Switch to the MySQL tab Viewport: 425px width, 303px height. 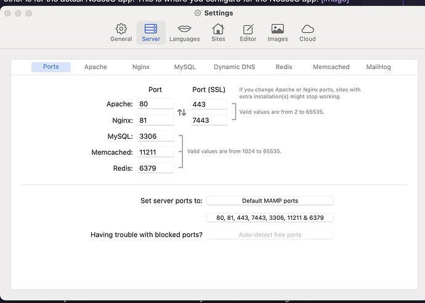185,67
